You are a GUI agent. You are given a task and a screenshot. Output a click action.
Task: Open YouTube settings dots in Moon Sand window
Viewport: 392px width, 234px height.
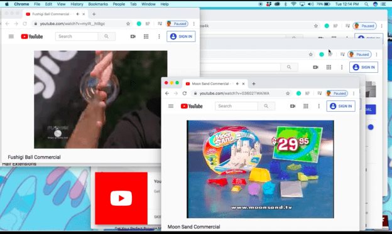point(318,106)
